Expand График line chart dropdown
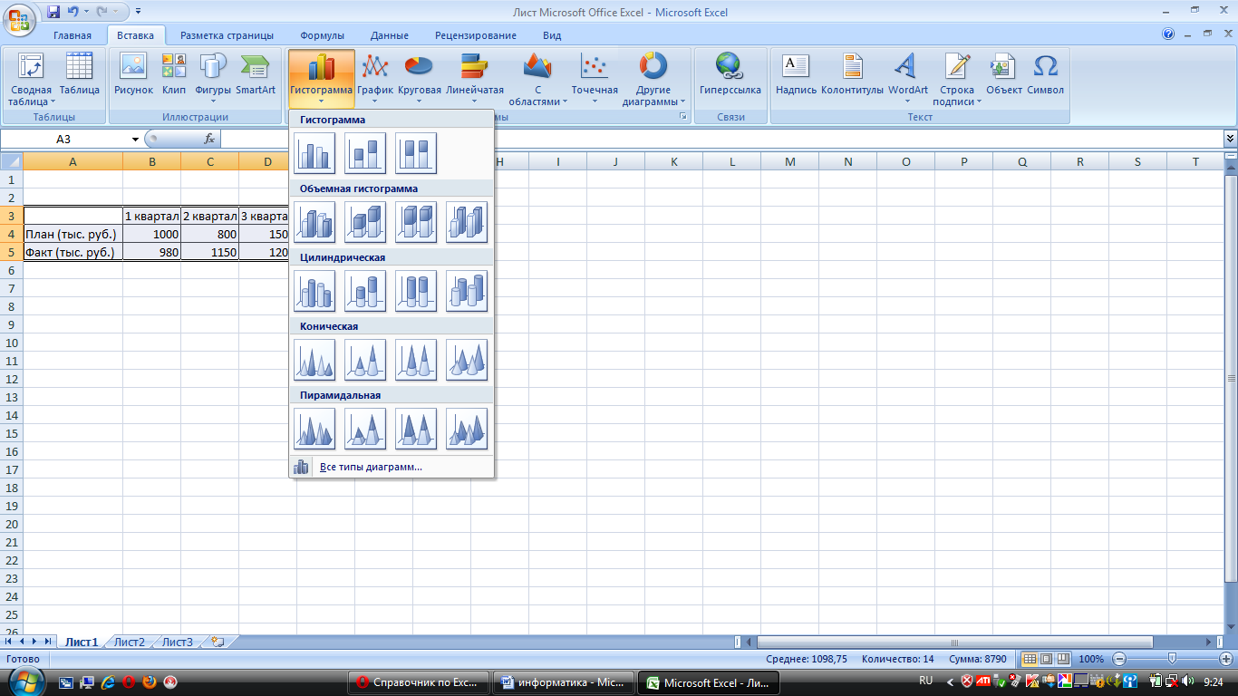The height and width of the screenshot is (696, 1238). [375, 80]
